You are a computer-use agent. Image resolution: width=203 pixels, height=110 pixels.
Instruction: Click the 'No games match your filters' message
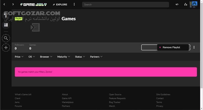point(106,72)
